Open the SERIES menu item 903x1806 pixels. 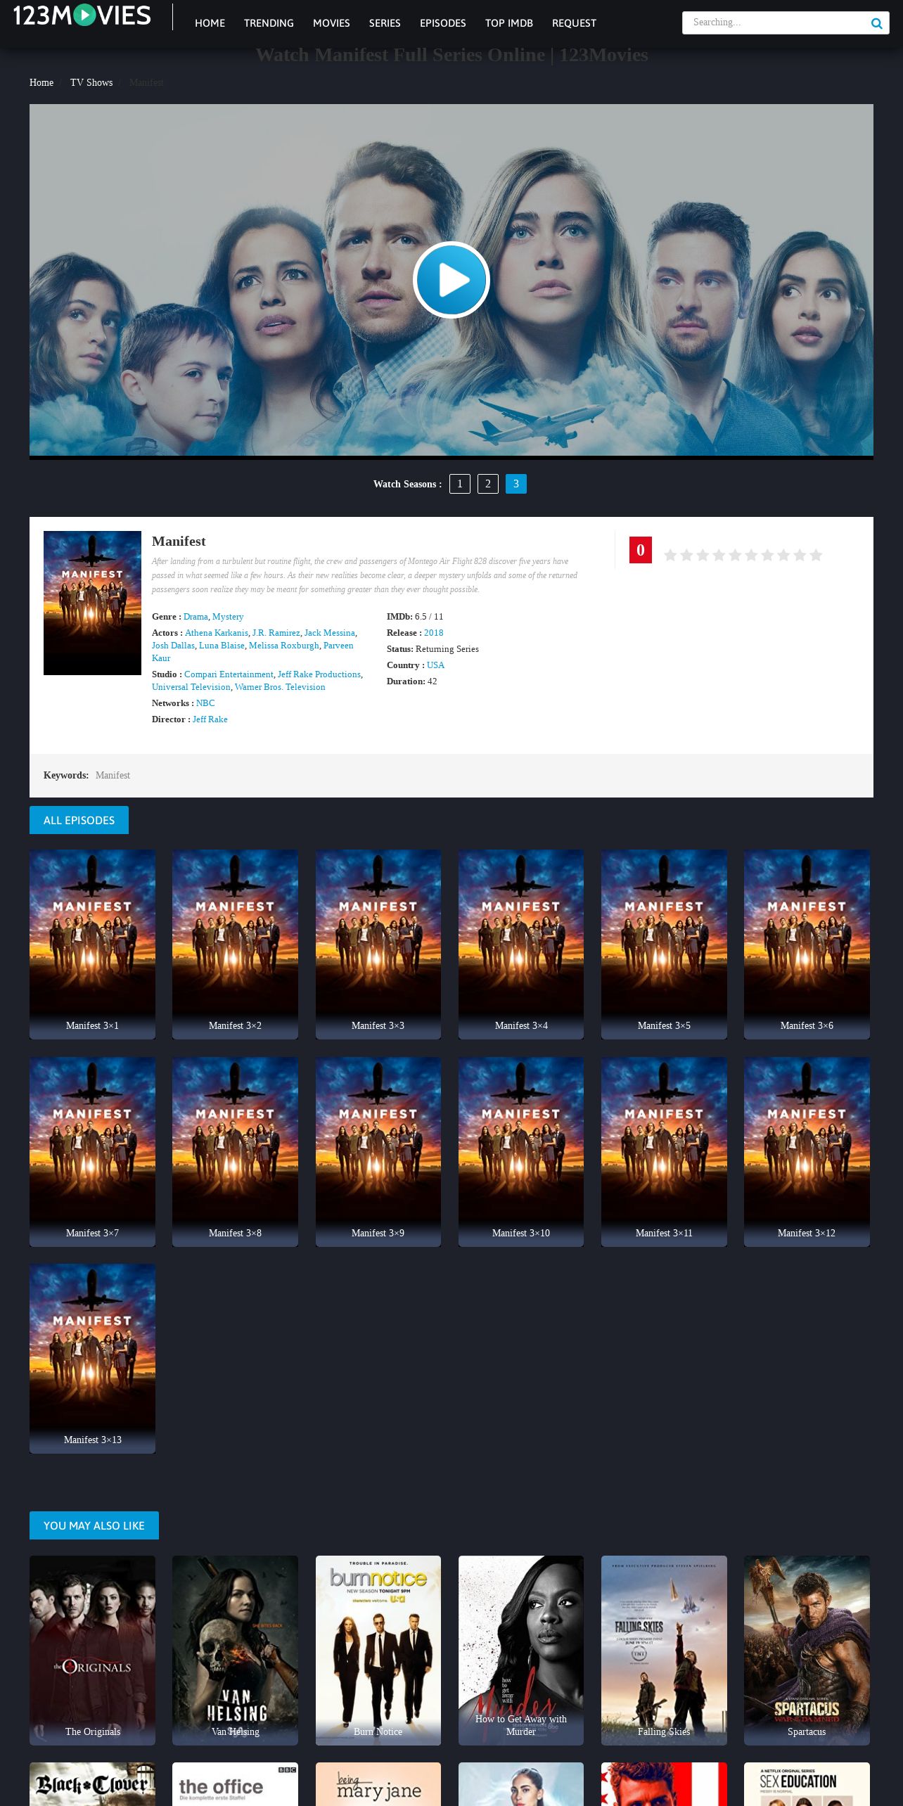coord(385,23)
